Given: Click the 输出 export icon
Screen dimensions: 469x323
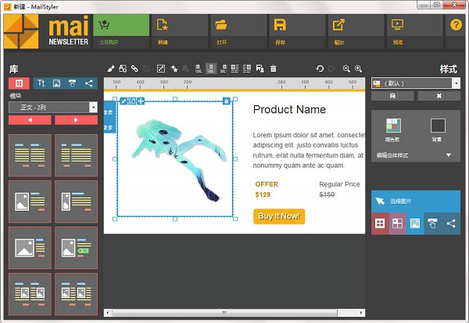Looking at the screenshot, I should click(x=338, y=26).
